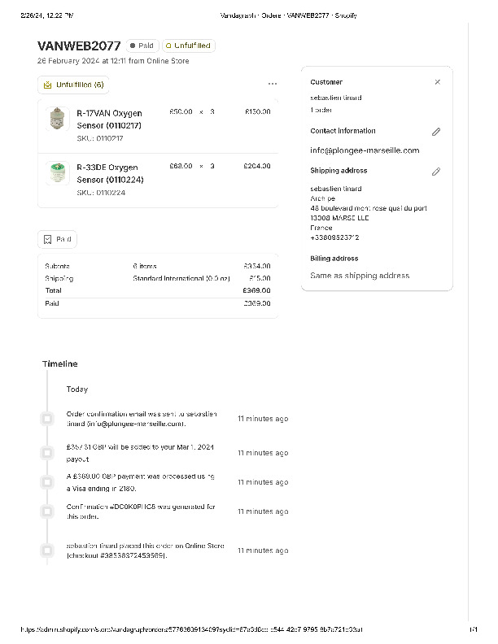Select the Visa payment processed timeline marker
Screen dimensions: 498x644
(47, 482)
